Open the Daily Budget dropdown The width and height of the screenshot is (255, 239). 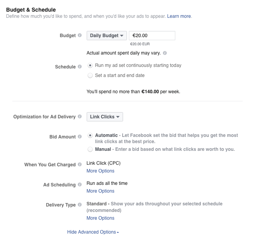(107, 36)
